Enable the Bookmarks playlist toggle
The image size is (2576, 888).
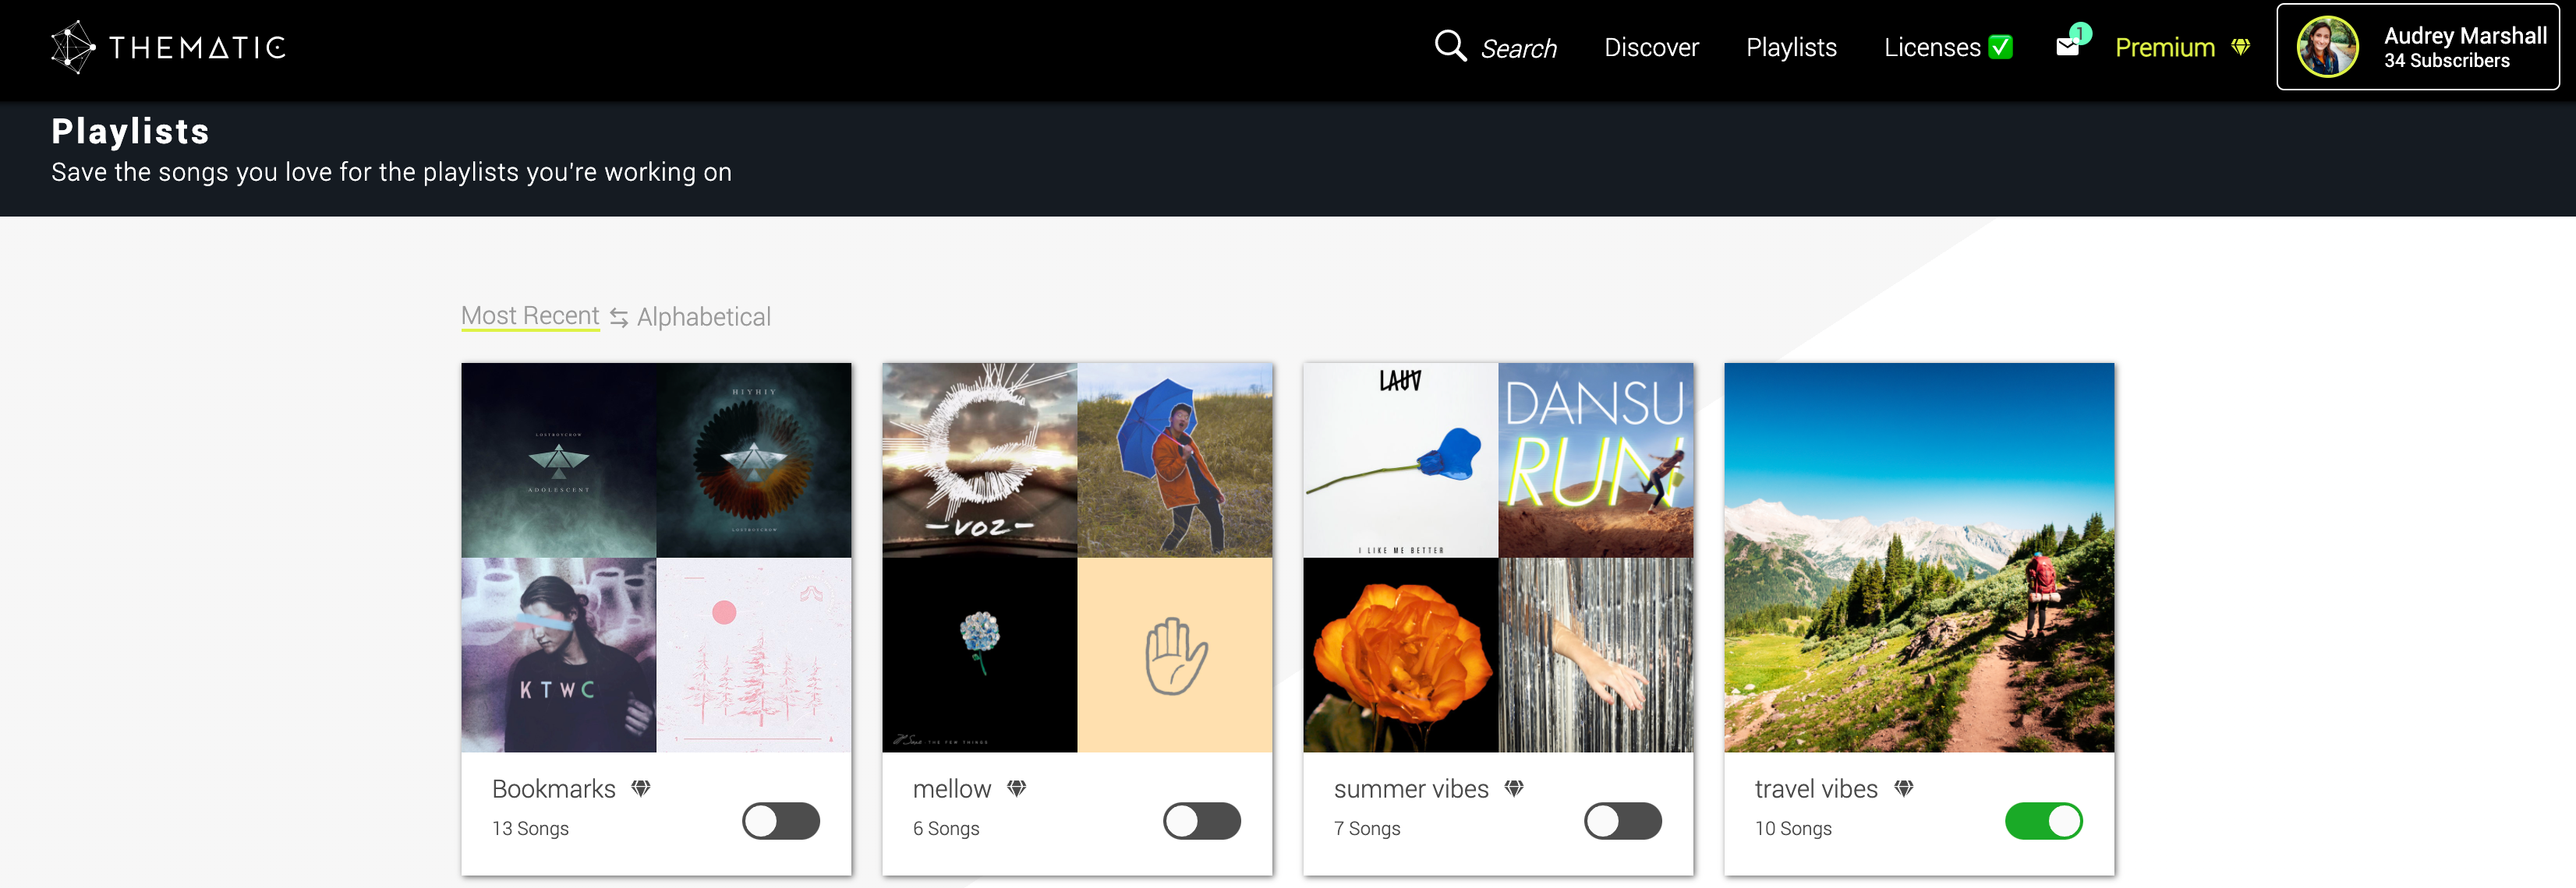click(x=781, y=821)
